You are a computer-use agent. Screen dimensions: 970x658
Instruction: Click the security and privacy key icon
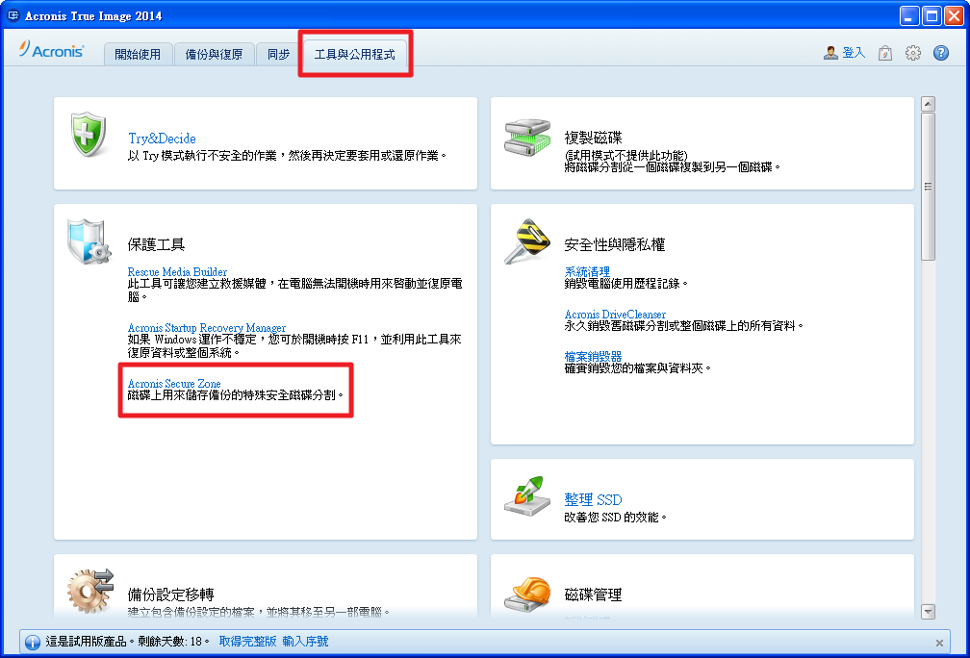(x=525, y=241)
